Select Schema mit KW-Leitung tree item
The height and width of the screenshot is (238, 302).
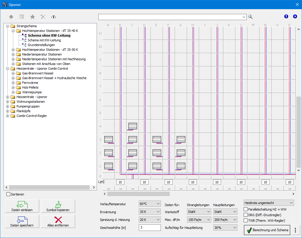(x=44, y=40)
